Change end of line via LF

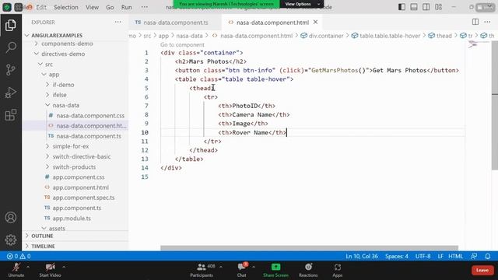point(440,256)
